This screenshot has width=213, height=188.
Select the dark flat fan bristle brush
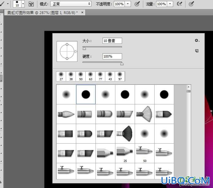(x=125, y=133)
